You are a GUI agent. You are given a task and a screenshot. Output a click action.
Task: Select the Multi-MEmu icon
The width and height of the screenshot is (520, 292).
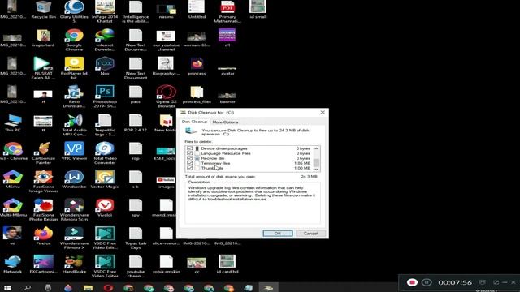pos(13,208)
